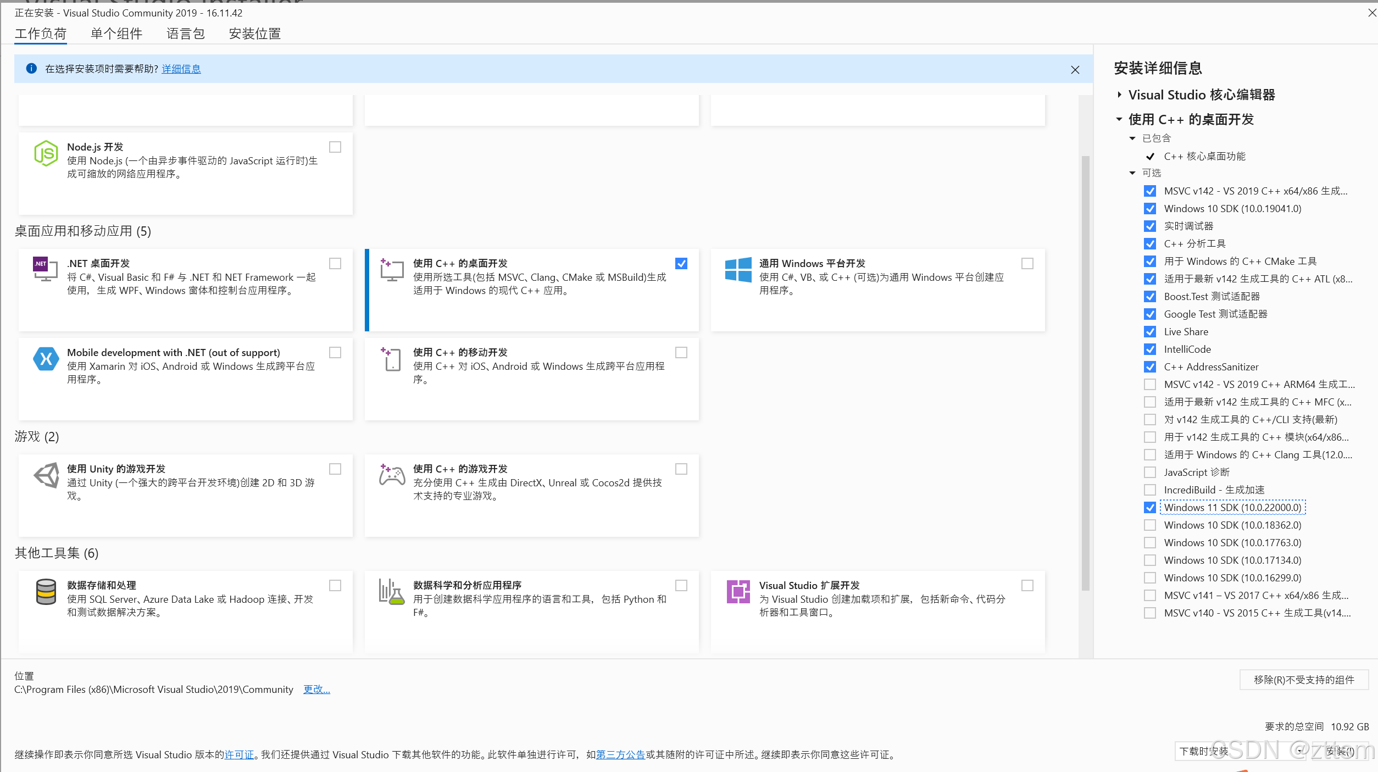Click the data storage database icon

tap(46, 592)
